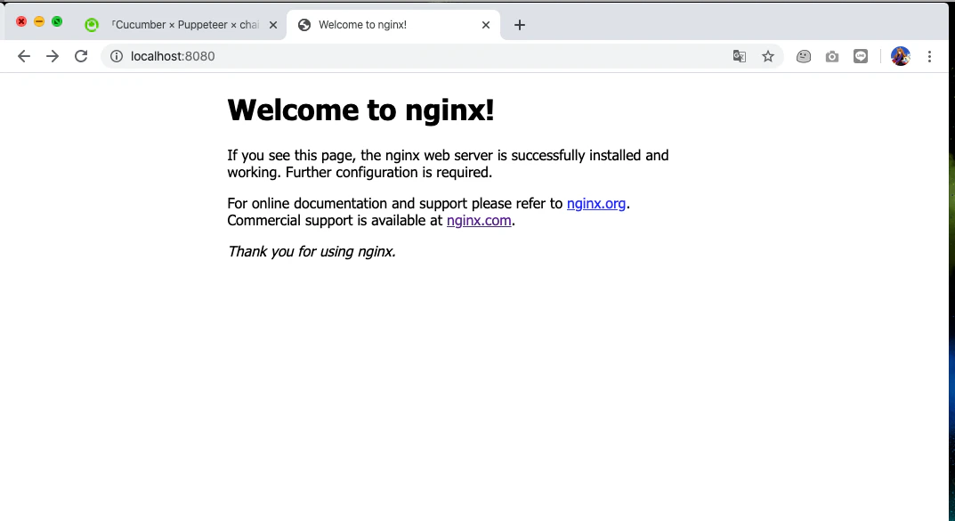Minimize the Chrome window with the yellow button
Viewport: 955px width, 521px height.
click(39, 22)
